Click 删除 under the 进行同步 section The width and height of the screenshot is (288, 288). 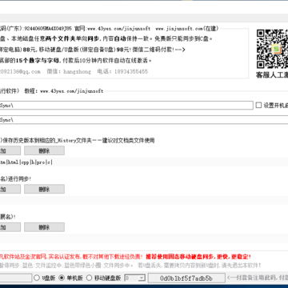point(44,189)
